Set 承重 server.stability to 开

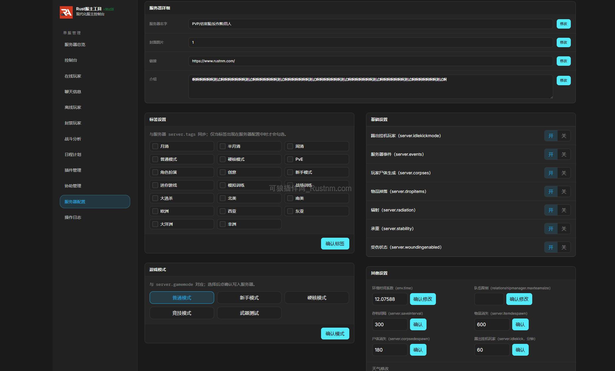(x=551, y=229)
